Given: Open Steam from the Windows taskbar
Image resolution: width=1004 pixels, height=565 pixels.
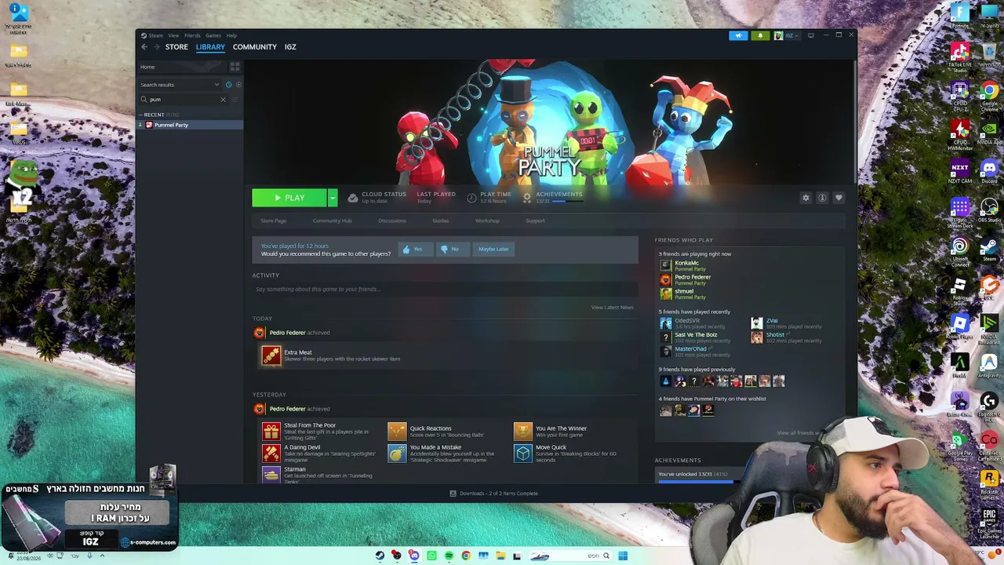Looking at the screenshot, I should (x=380, y=556).
